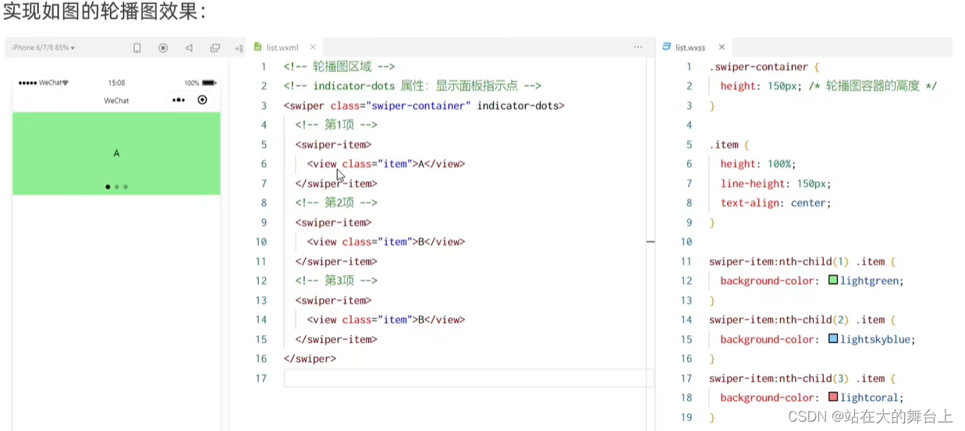Switch to the list.wxml tab

coord(282,48)
